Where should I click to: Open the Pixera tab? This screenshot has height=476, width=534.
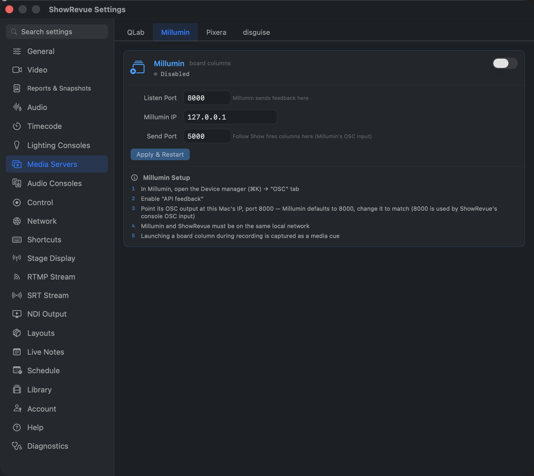[x=216, y=32]
